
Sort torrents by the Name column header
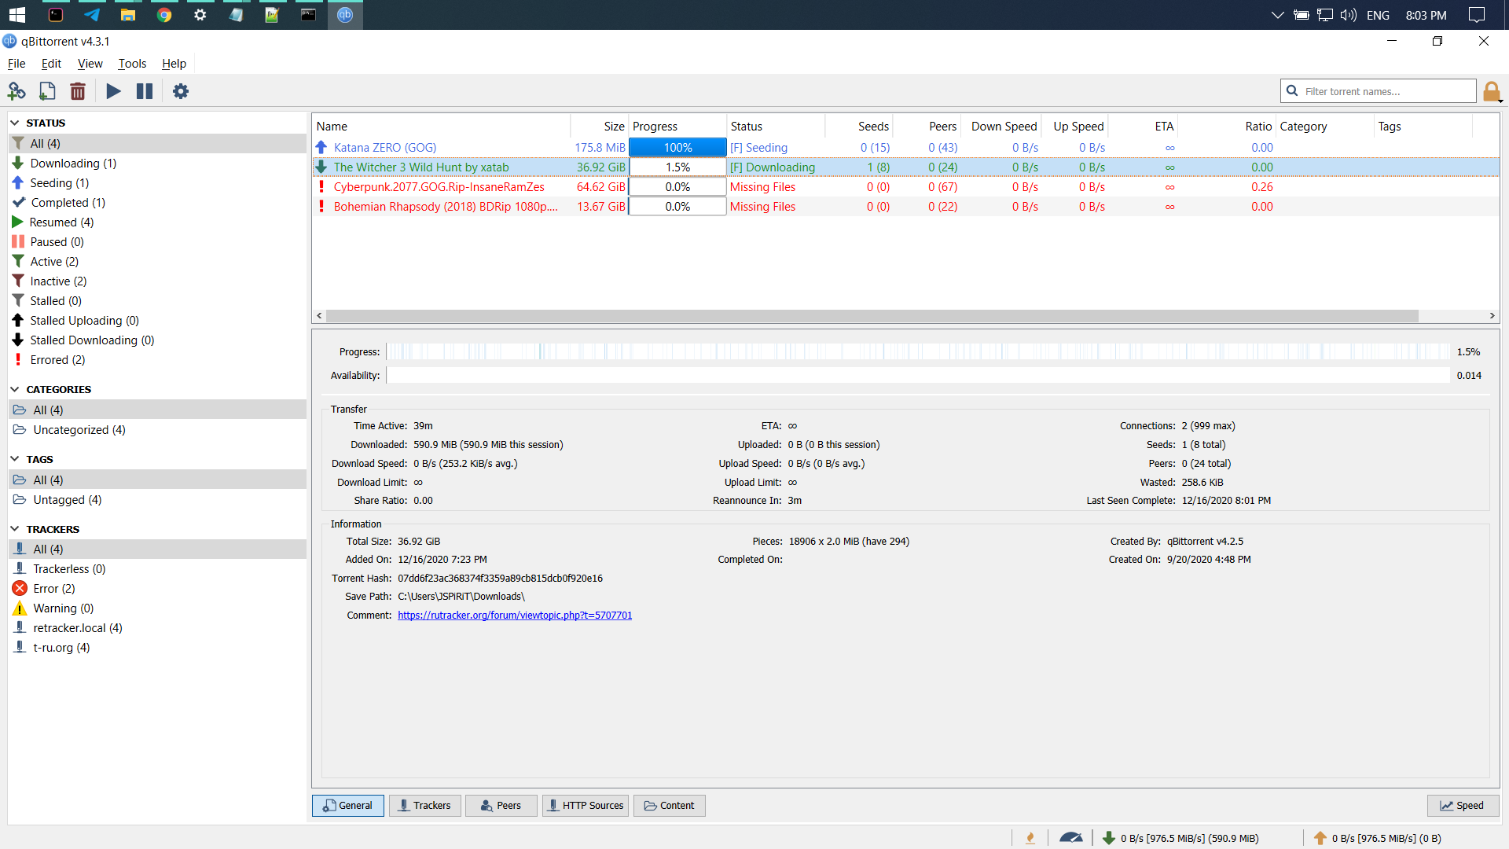click(441, 126)
